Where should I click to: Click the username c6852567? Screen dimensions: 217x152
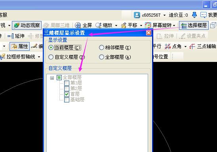coord(151,15)
